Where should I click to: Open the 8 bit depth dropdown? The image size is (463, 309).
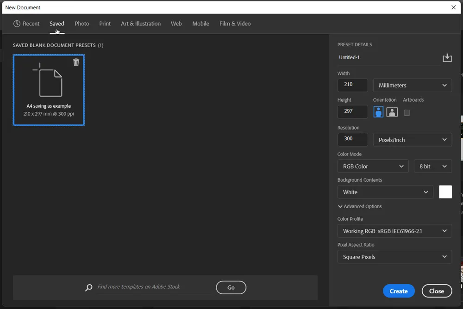pos(432,166)
